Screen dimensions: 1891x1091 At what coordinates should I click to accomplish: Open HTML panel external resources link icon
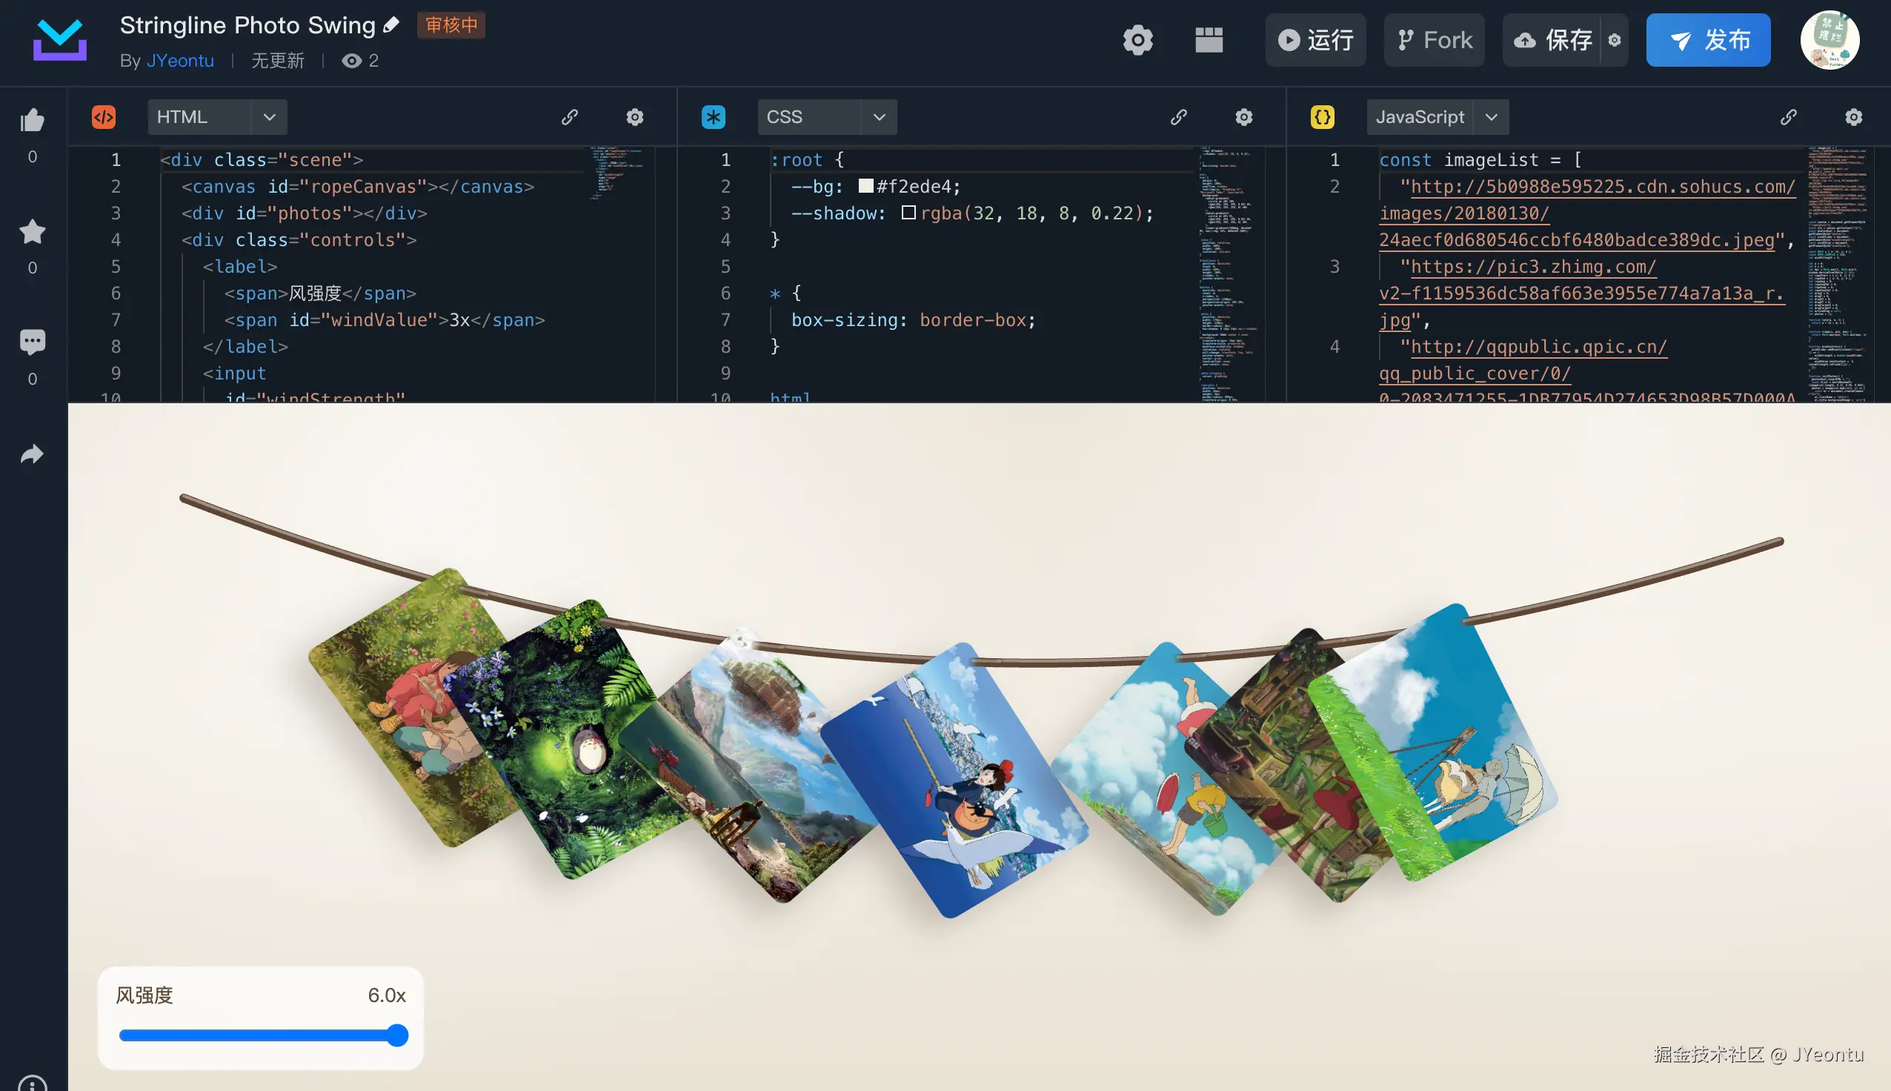[x=569, y=117]
